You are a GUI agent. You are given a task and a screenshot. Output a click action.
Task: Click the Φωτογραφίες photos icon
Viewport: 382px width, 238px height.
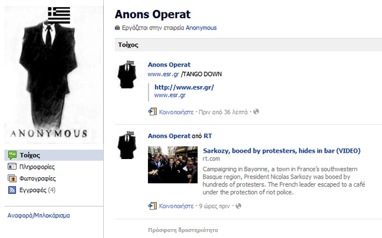click(x=12, y=178)
